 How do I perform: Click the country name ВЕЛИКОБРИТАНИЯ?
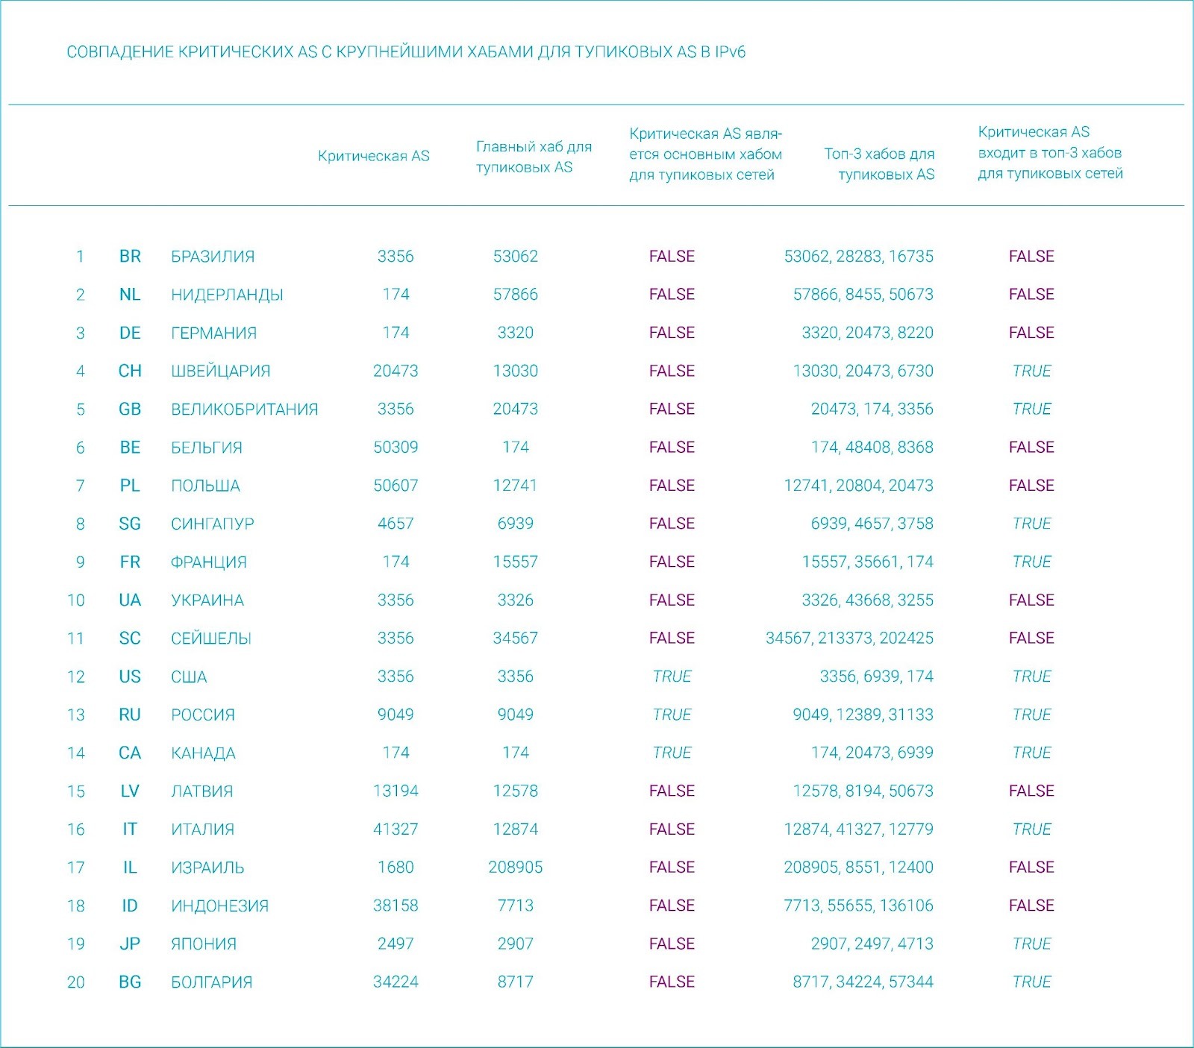tap(244, 410)
